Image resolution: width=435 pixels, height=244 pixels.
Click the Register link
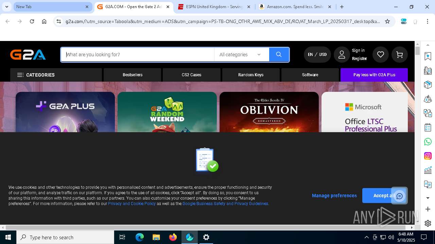(x=360, y=59)
